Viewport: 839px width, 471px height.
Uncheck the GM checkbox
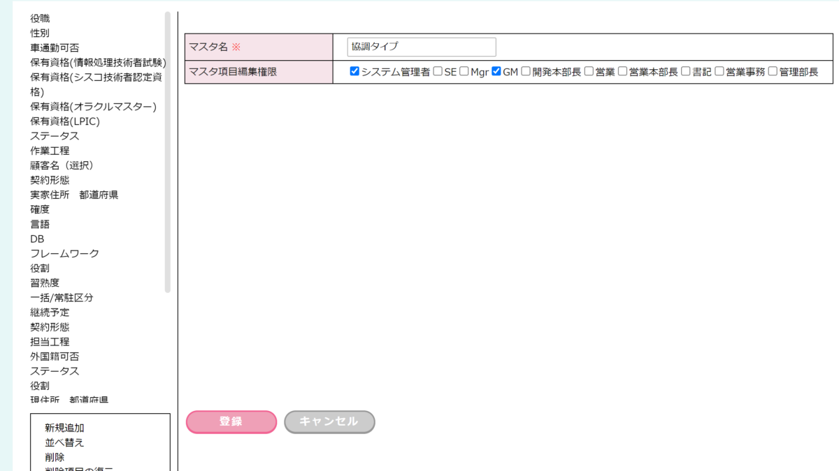496,71
